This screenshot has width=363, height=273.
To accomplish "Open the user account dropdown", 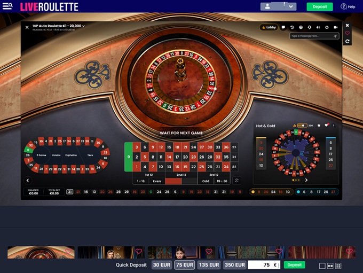I will pyautogui.click(x=278, y=6).
